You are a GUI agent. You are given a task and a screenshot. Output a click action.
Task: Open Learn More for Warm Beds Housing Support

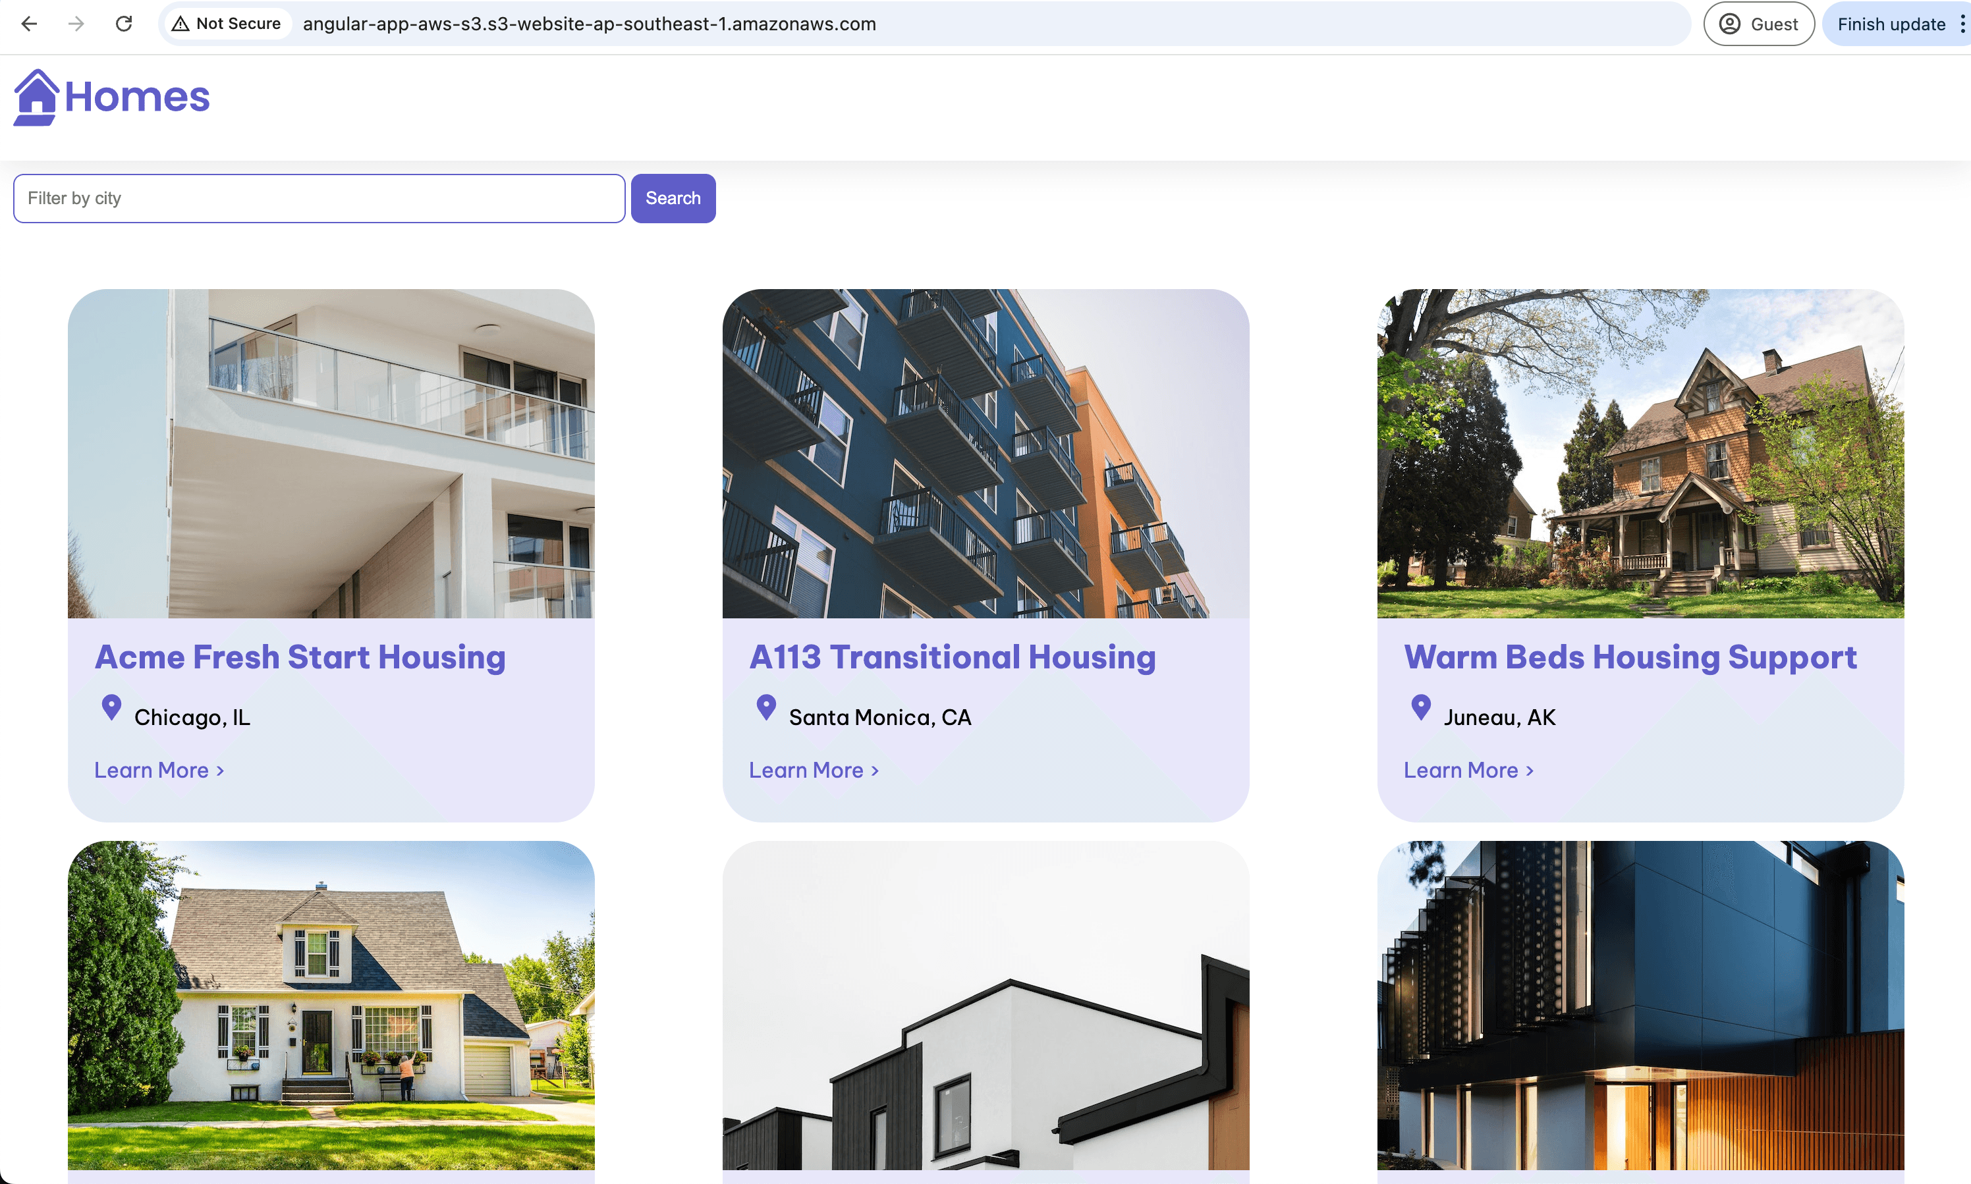(1468, 770)
